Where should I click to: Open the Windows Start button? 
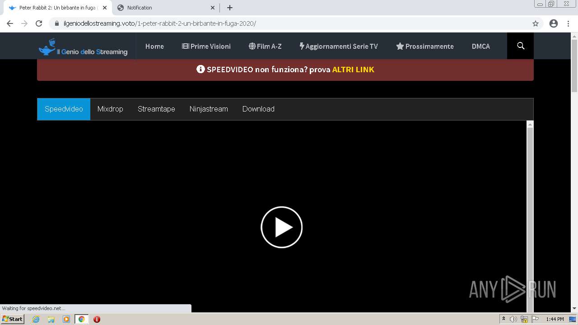coord(13,319)
